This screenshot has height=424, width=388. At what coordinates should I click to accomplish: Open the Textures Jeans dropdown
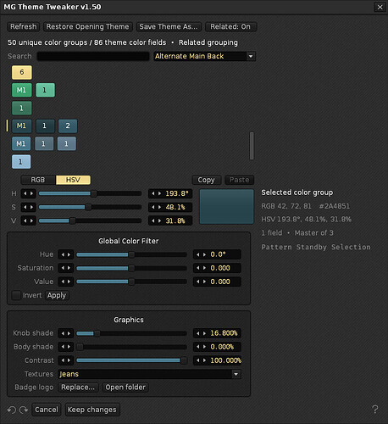[x=150, y=374]
